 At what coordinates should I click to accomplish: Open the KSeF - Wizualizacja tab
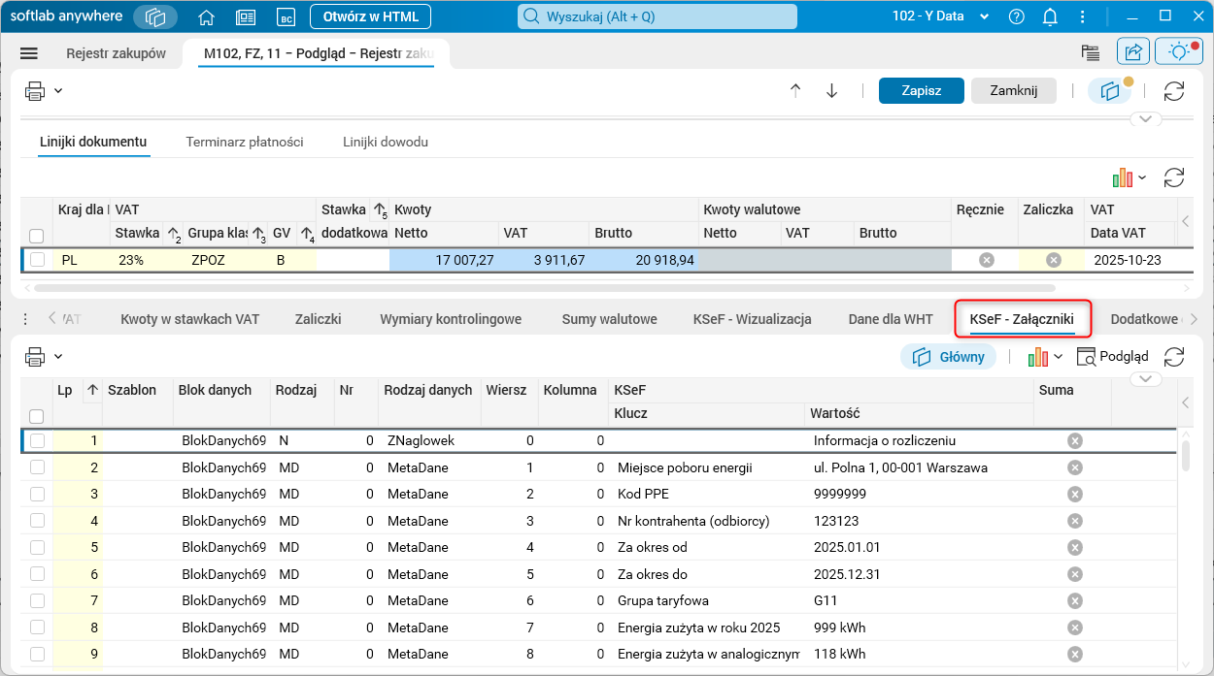tap(752, 319)
